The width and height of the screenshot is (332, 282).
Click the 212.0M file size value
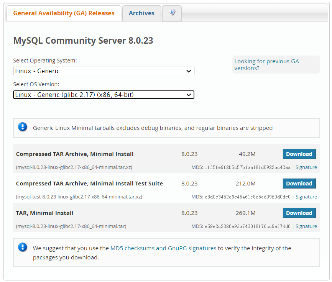pyautogui.click(x=246, y=184)
